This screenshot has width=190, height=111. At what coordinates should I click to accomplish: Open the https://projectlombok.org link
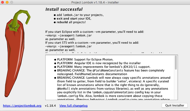point(22,106)
